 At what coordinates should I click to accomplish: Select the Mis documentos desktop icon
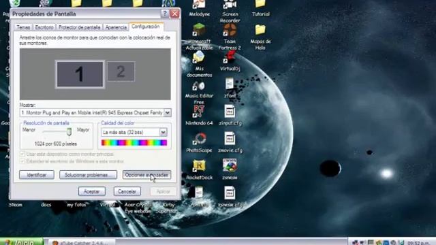[x=199, y=64]
